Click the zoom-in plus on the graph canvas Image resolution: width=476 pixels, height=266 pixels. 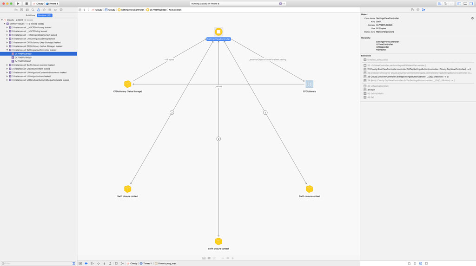click(x=233, y=258)
